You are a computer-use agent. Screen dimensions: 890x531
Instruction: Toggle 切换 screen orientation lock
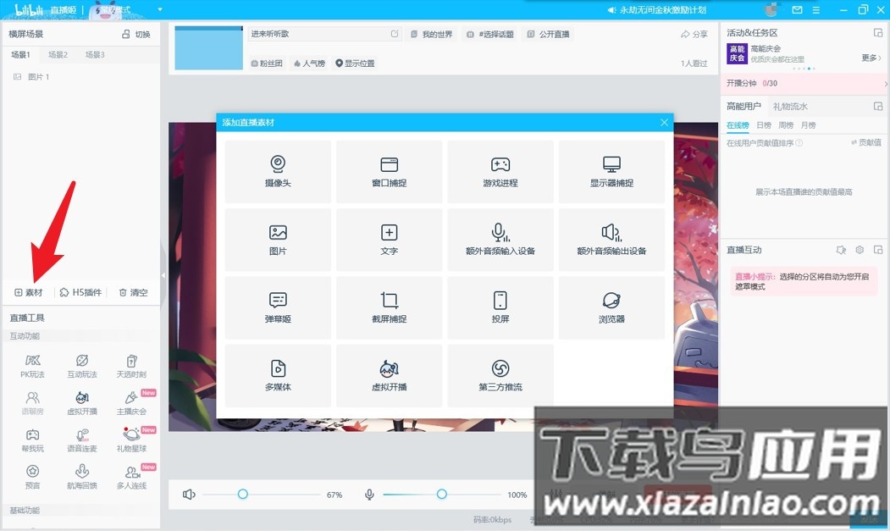(135, 34)
